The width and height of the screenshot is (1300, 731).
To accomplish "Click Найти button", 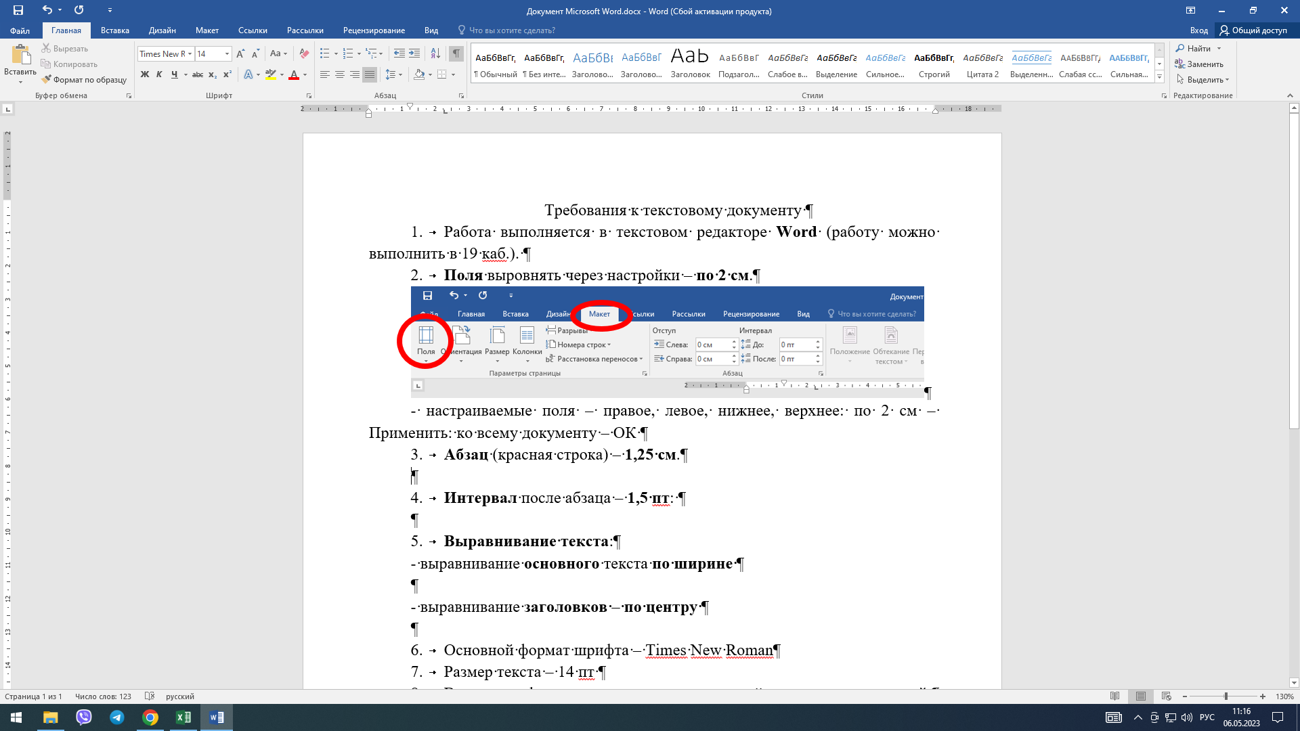I will (1194, 48).
